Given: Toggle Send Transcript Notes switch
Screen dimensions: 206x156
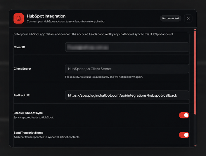Looking at the screenshot, I should click(184, 135).
